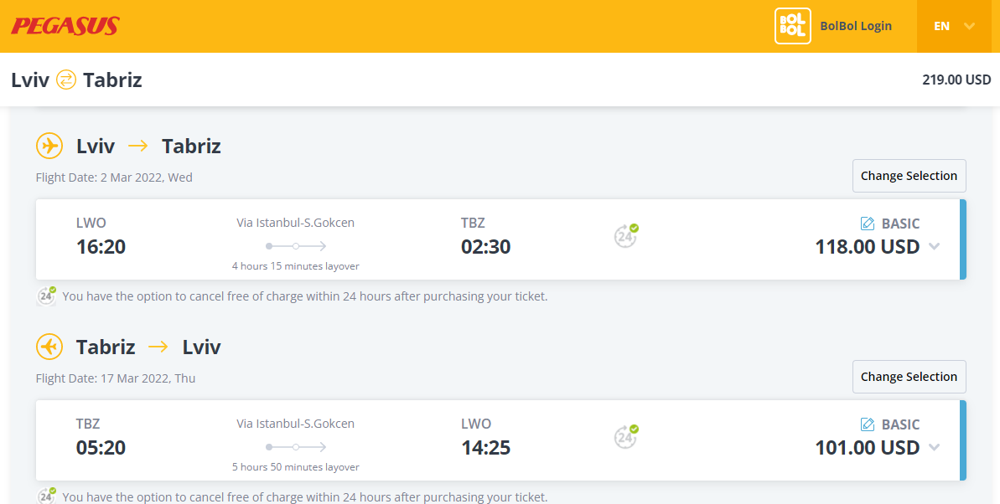This screenshot has height=504, width=1000.
Task: Click the Pegasus logo
Action: coord(65,25)
